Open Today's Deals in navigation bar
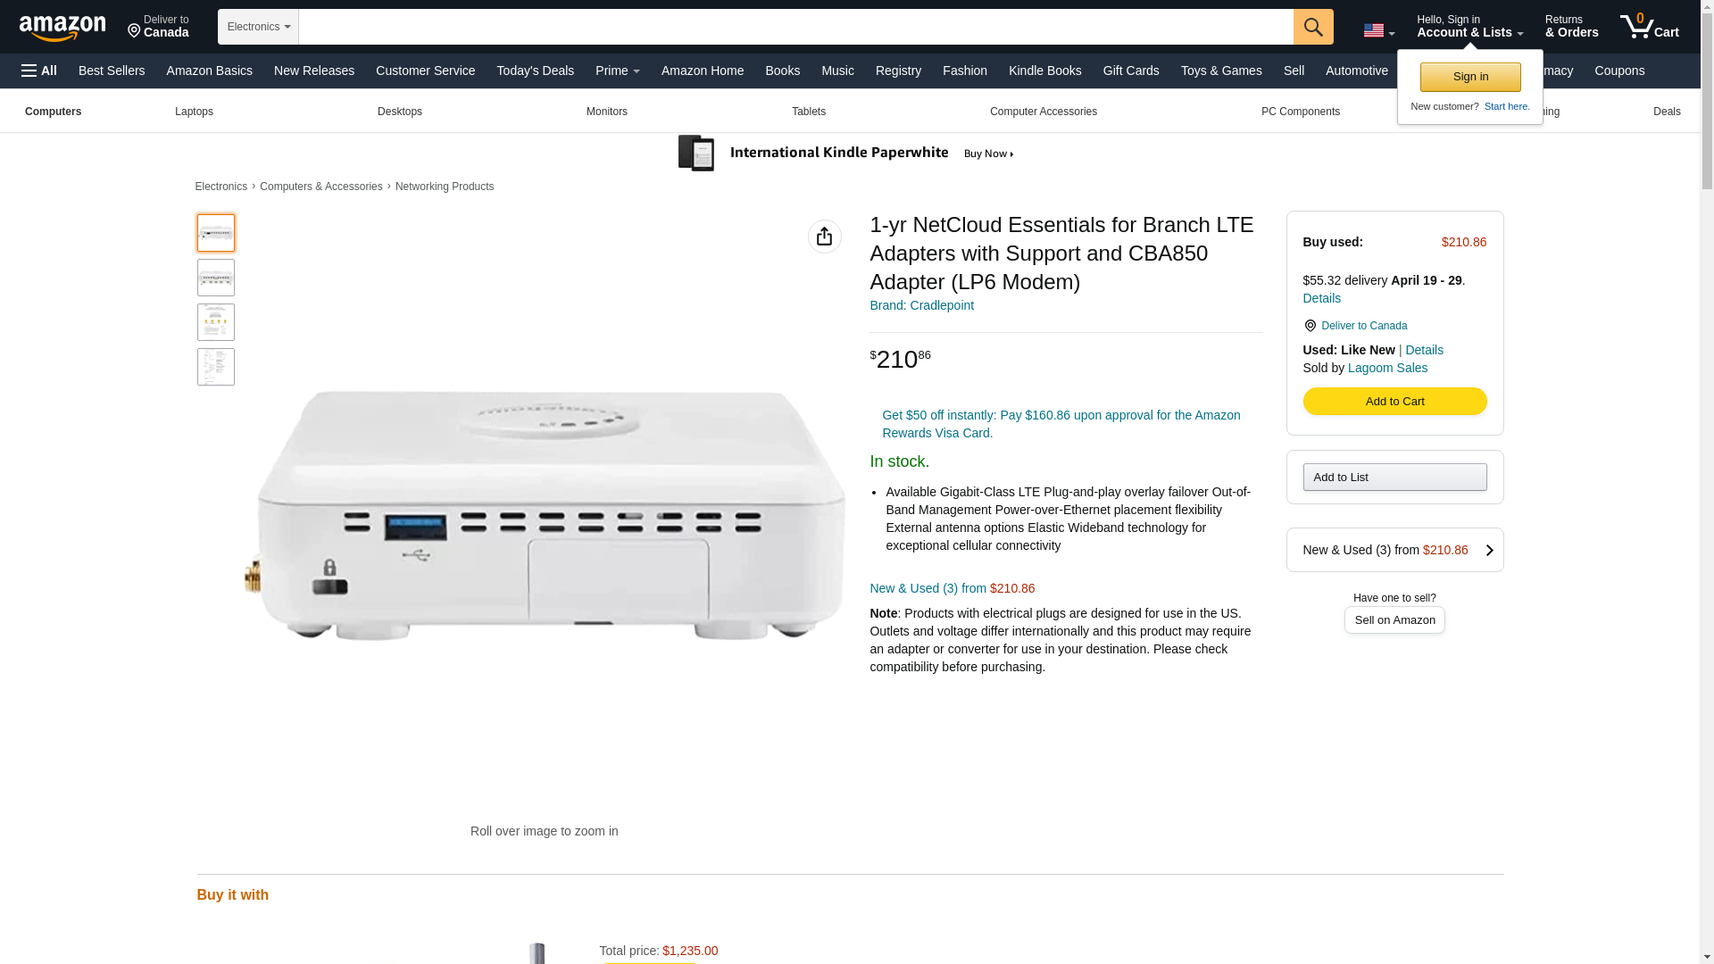The height and width of the screenshot is (964, 1714). coord(535,71)
